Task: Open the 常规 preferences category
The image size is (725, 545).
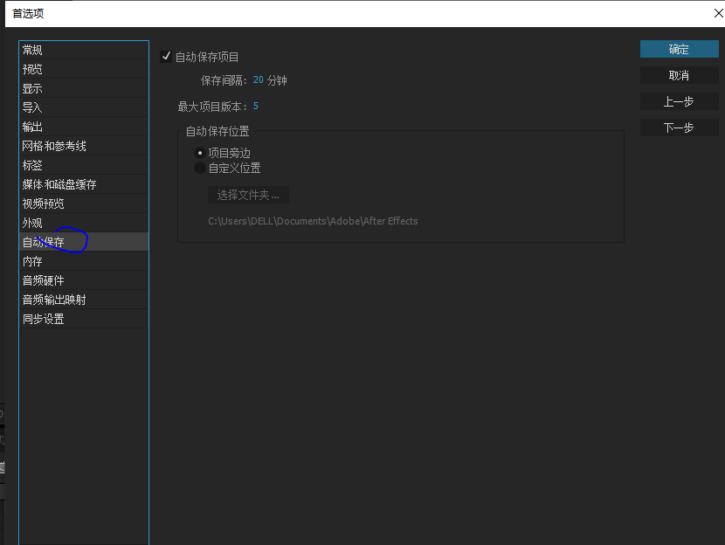Action: (84, 50)
